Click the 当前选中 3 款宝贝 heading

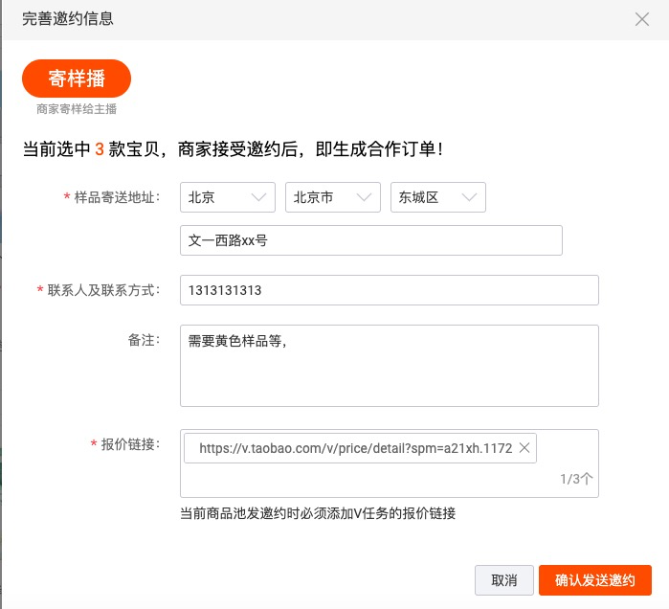point(233,149)
